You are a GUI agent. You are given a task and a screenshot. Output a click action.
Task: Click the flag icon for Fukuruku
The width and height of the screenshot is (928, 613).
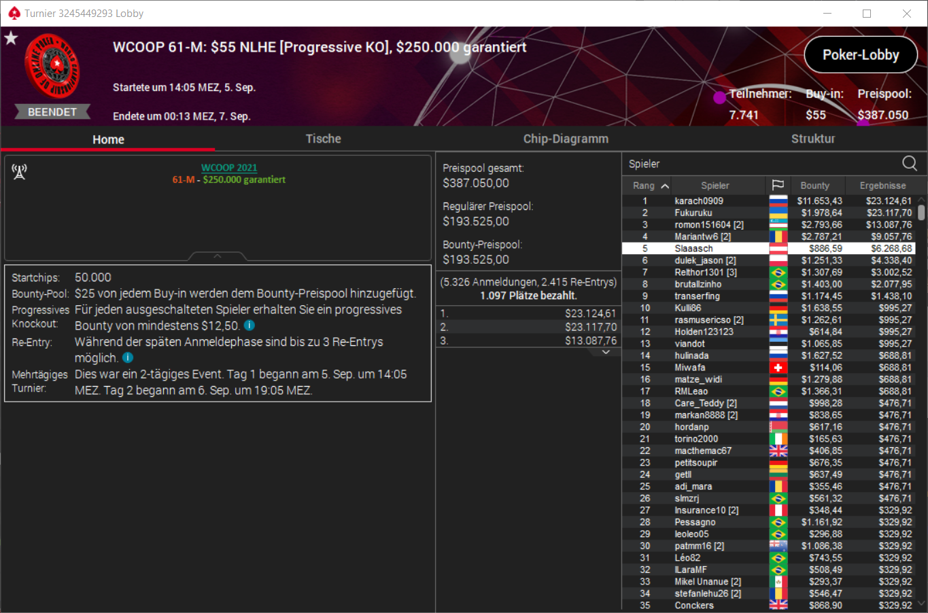pos(778,213)
